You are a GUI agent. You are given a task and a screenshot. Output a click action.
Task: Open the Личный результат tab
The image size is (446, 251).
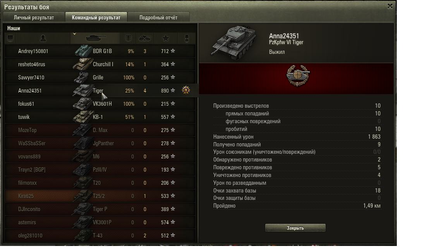(34, 17)
